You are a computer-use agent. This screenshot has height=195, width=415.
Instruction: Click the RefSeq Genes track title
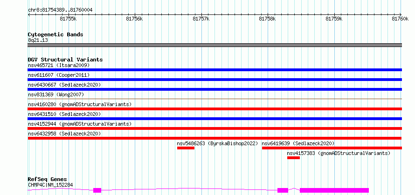47,180
